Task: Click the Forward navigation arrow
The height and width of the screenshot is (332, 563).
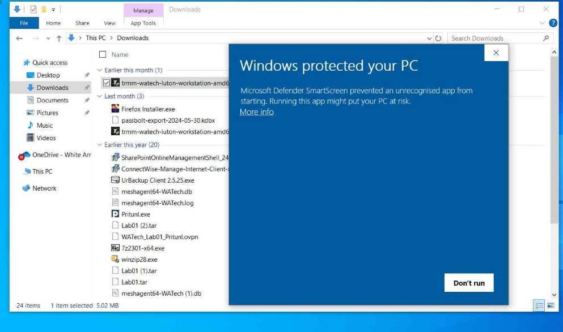Action: click(35, 38)
